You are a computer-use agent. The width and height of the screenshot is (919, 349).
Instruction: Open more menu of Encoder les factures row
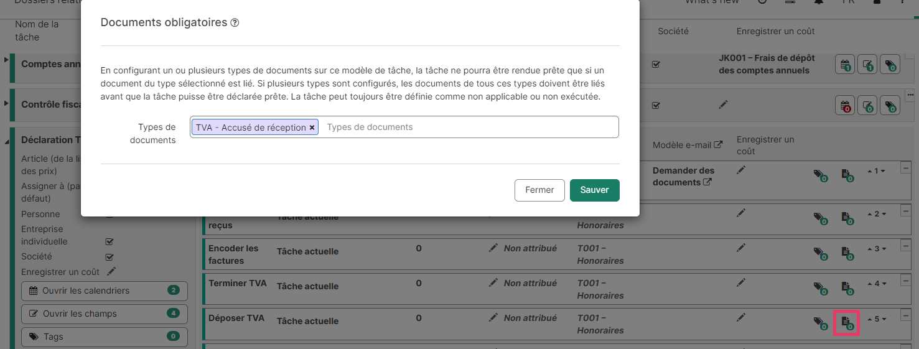[x=905, y=244]
